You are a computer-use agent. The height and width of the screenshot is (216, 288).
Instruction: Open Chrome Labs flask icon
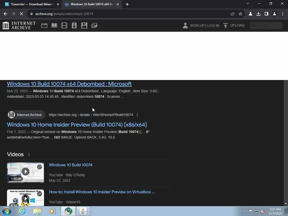point(250,14)
